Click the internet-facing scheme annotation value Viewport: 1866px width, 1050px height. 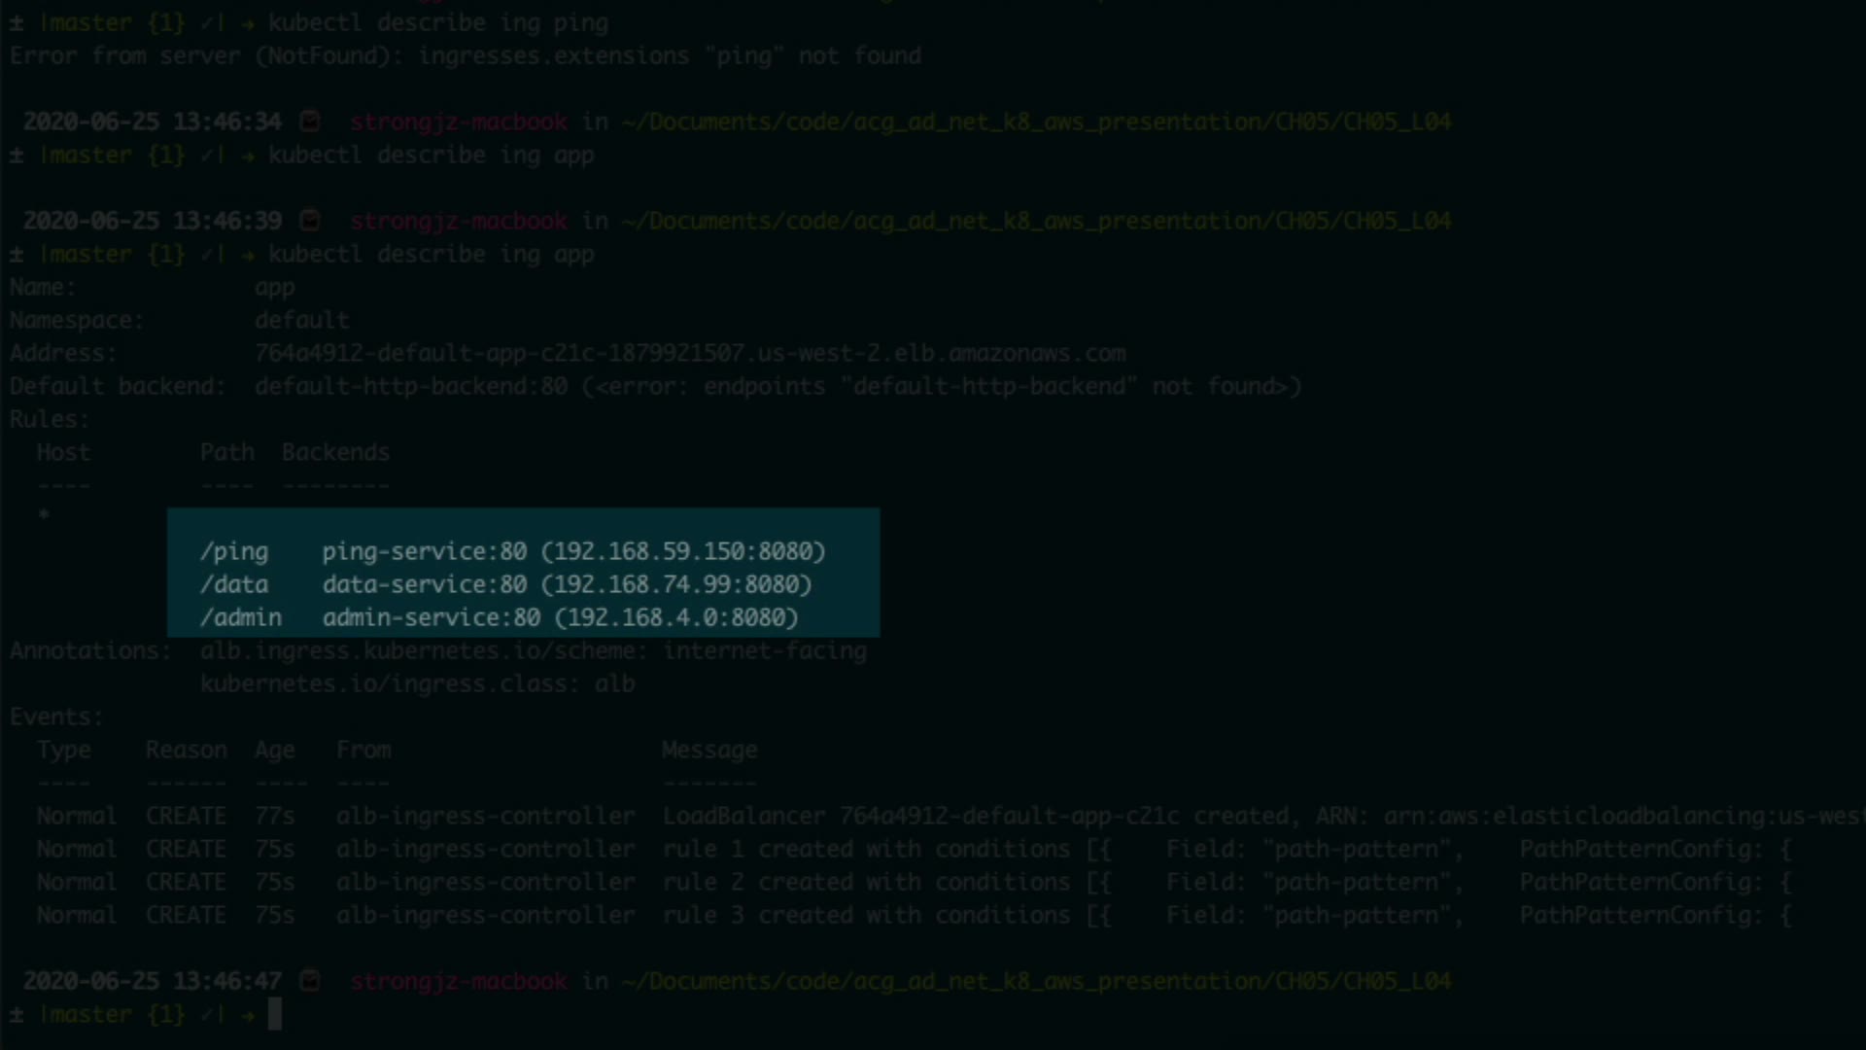point(765,650)
